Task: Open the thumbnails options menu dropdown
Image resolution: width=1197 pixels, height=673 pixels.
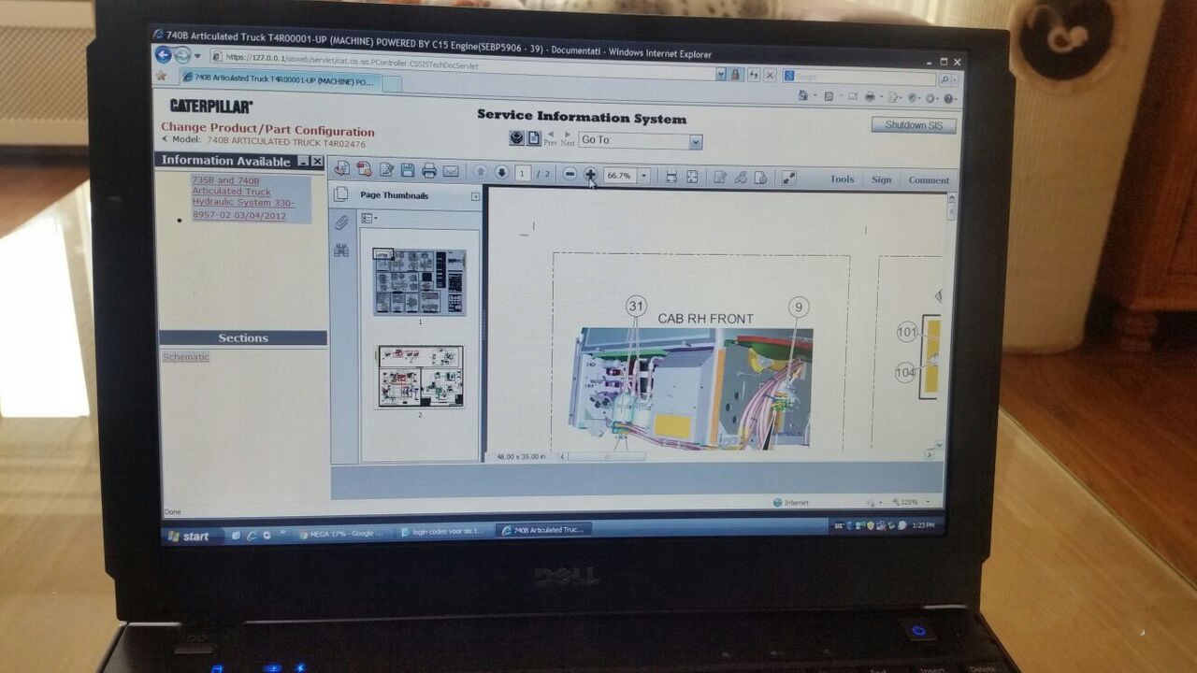Action: point(369,219)
